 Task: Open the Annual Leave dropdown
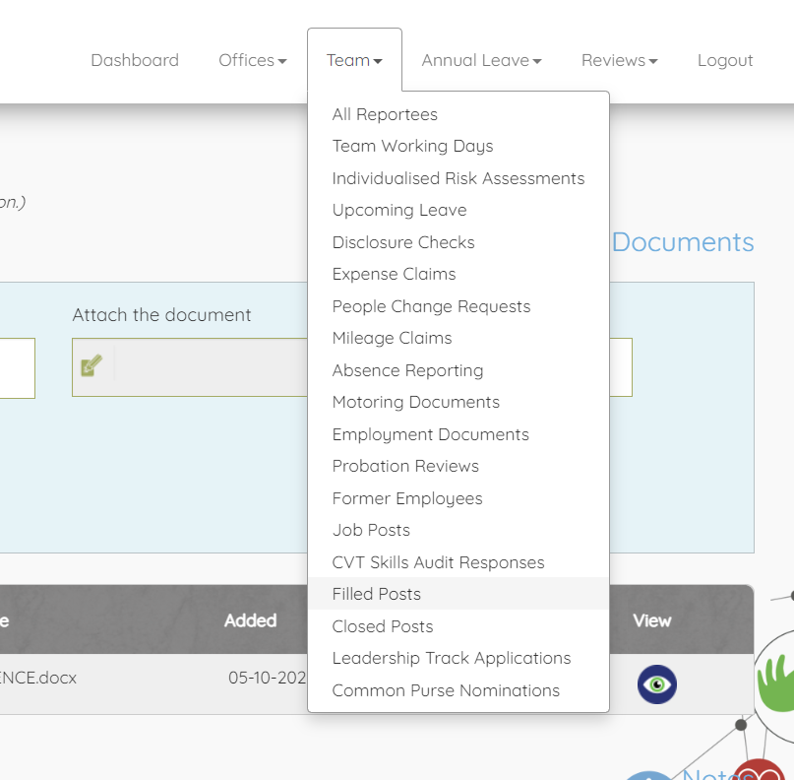tap(481, 60)
